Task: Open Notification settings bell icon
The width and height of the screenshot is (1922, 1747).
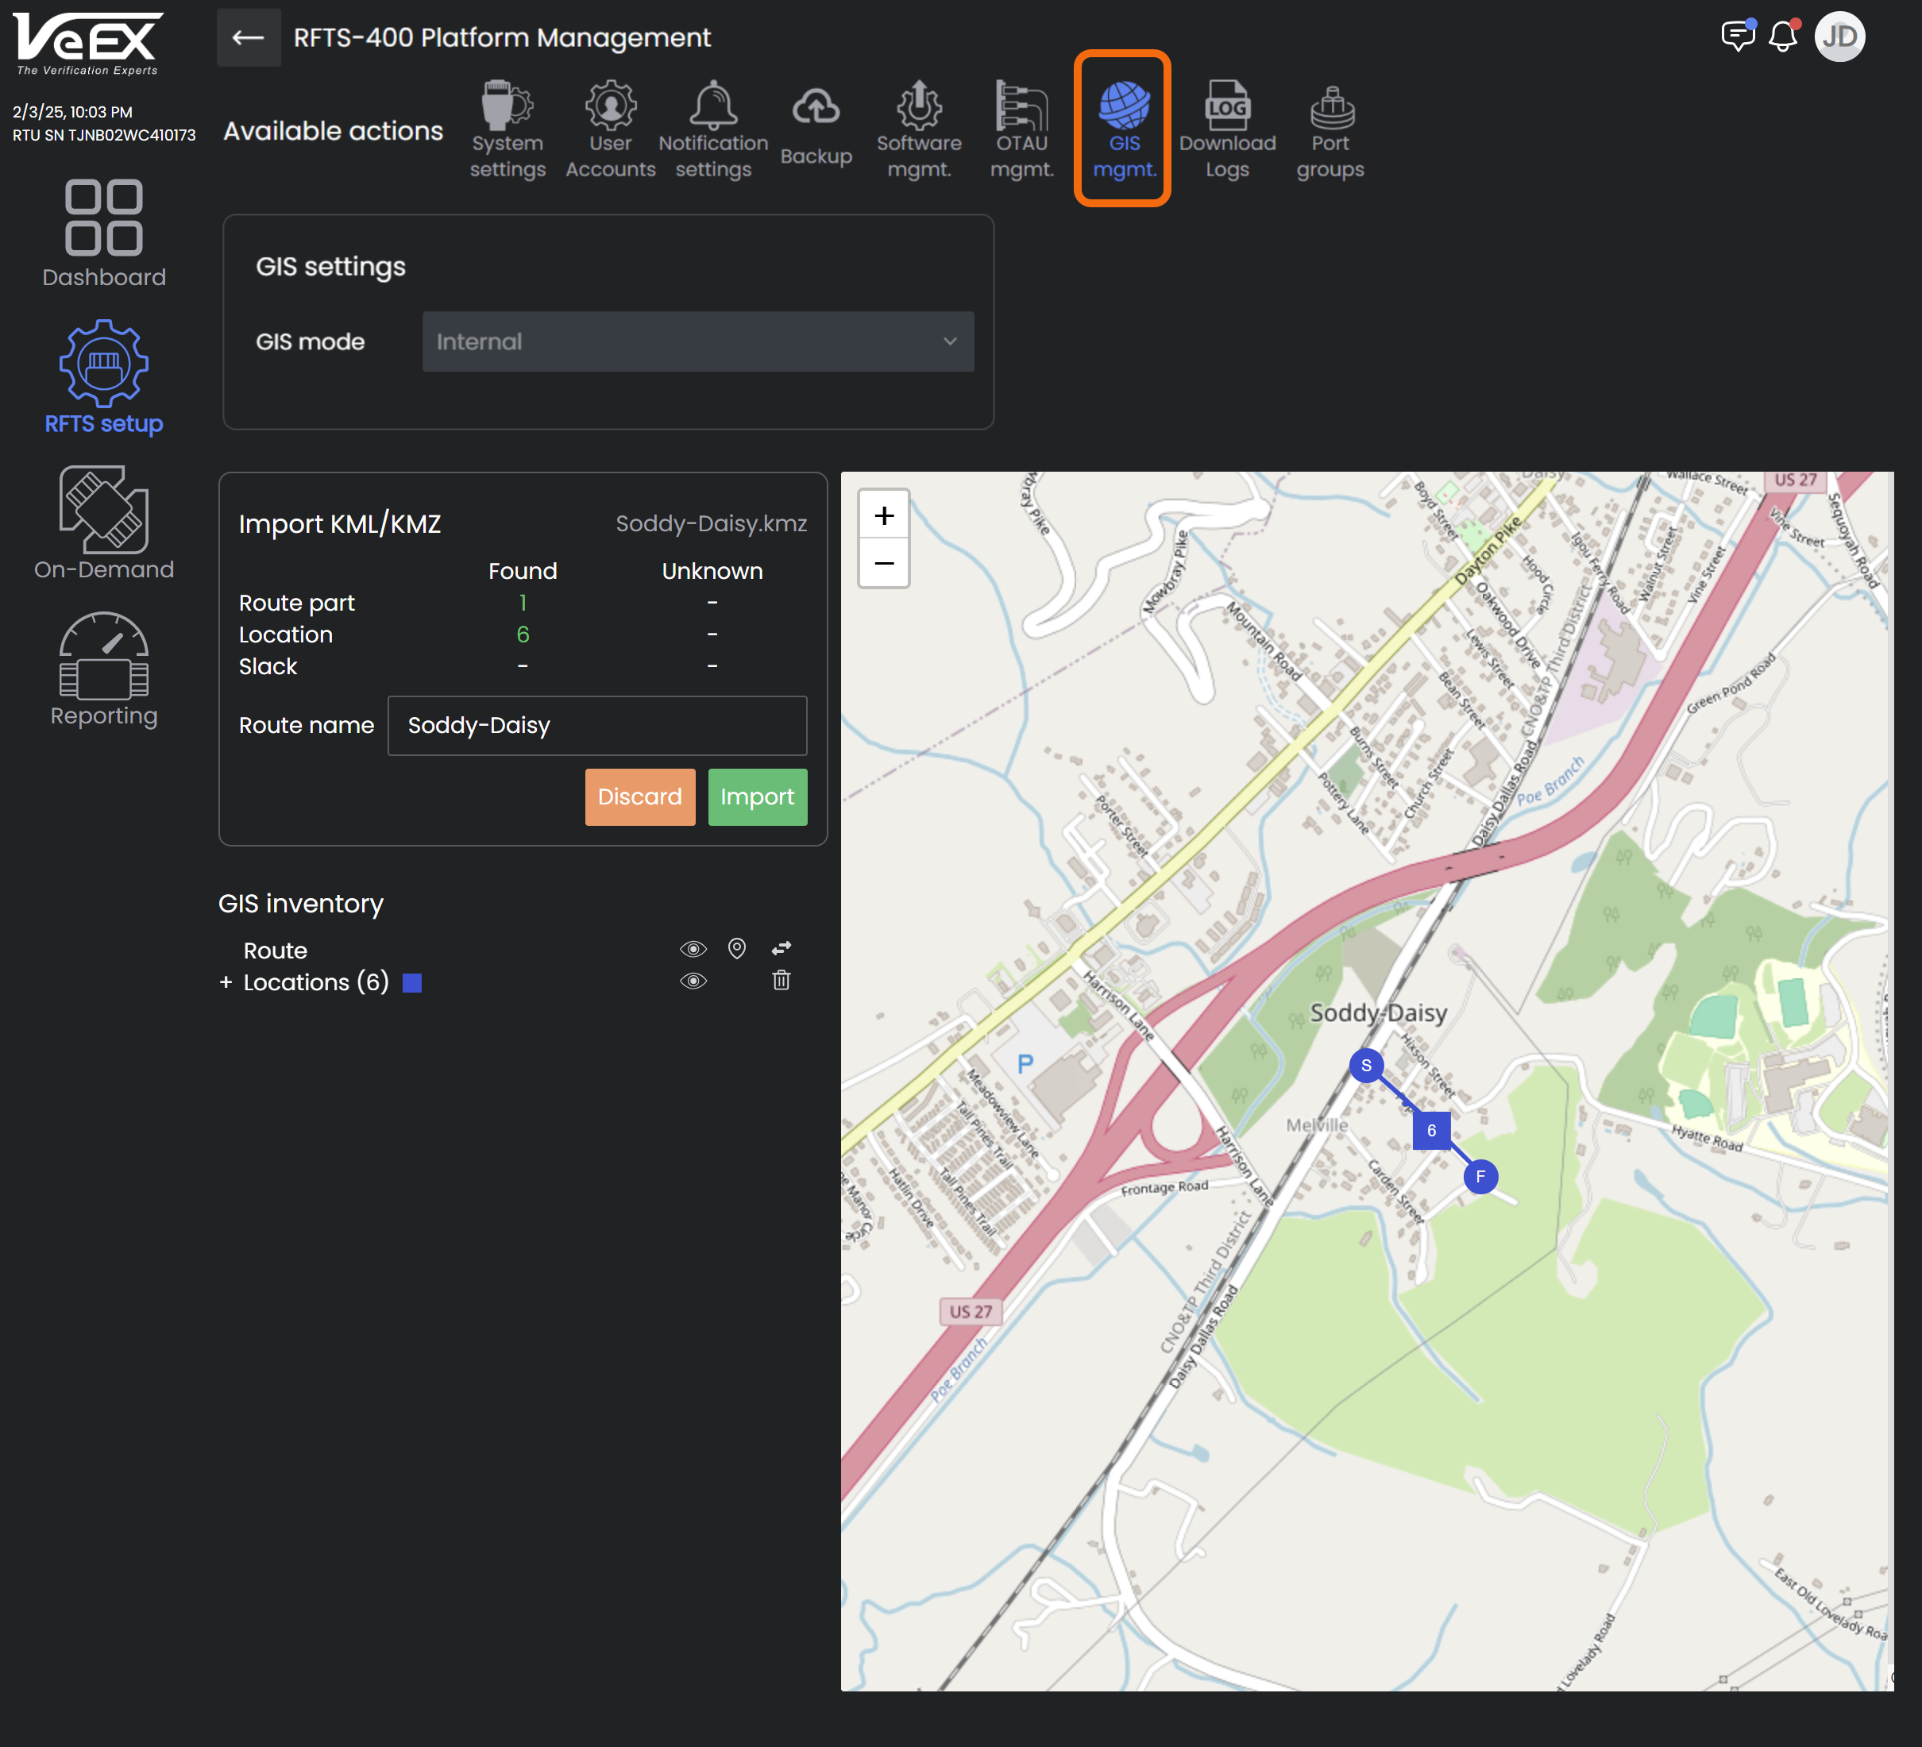Action: 713,106
